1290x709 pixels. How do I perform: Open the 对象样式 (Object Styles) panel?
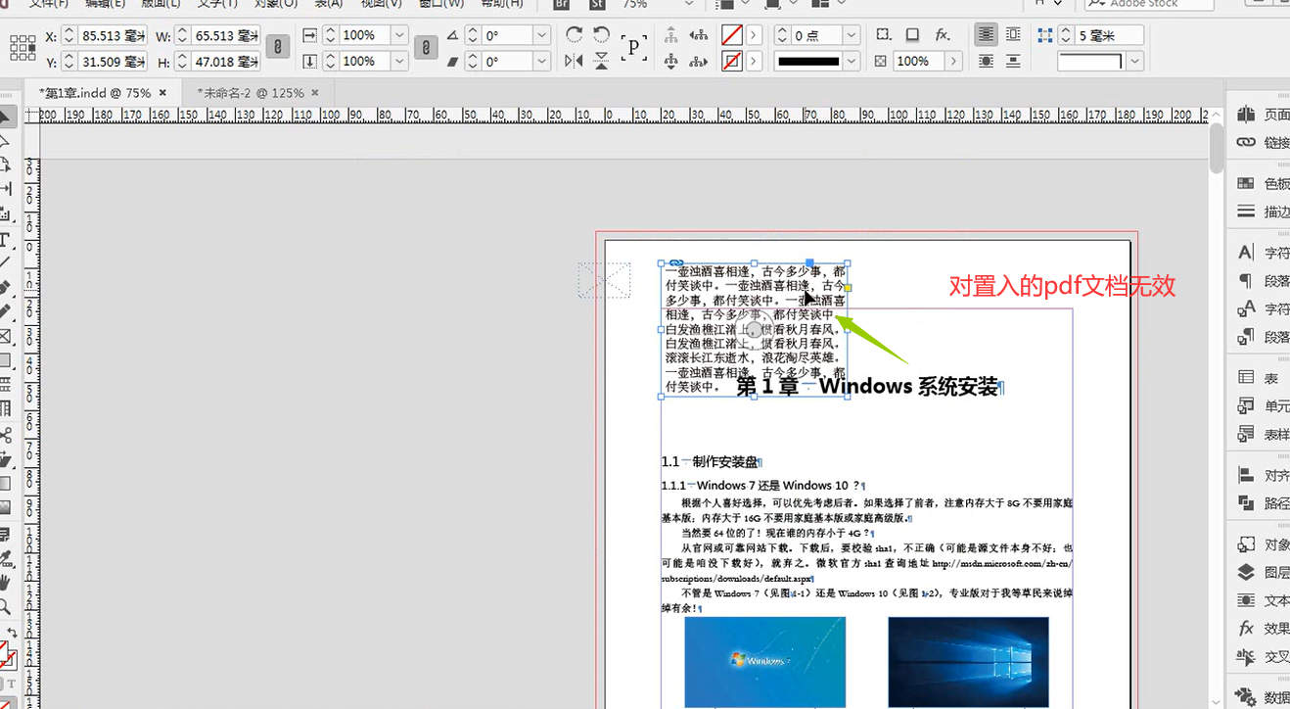point(1262,544)
